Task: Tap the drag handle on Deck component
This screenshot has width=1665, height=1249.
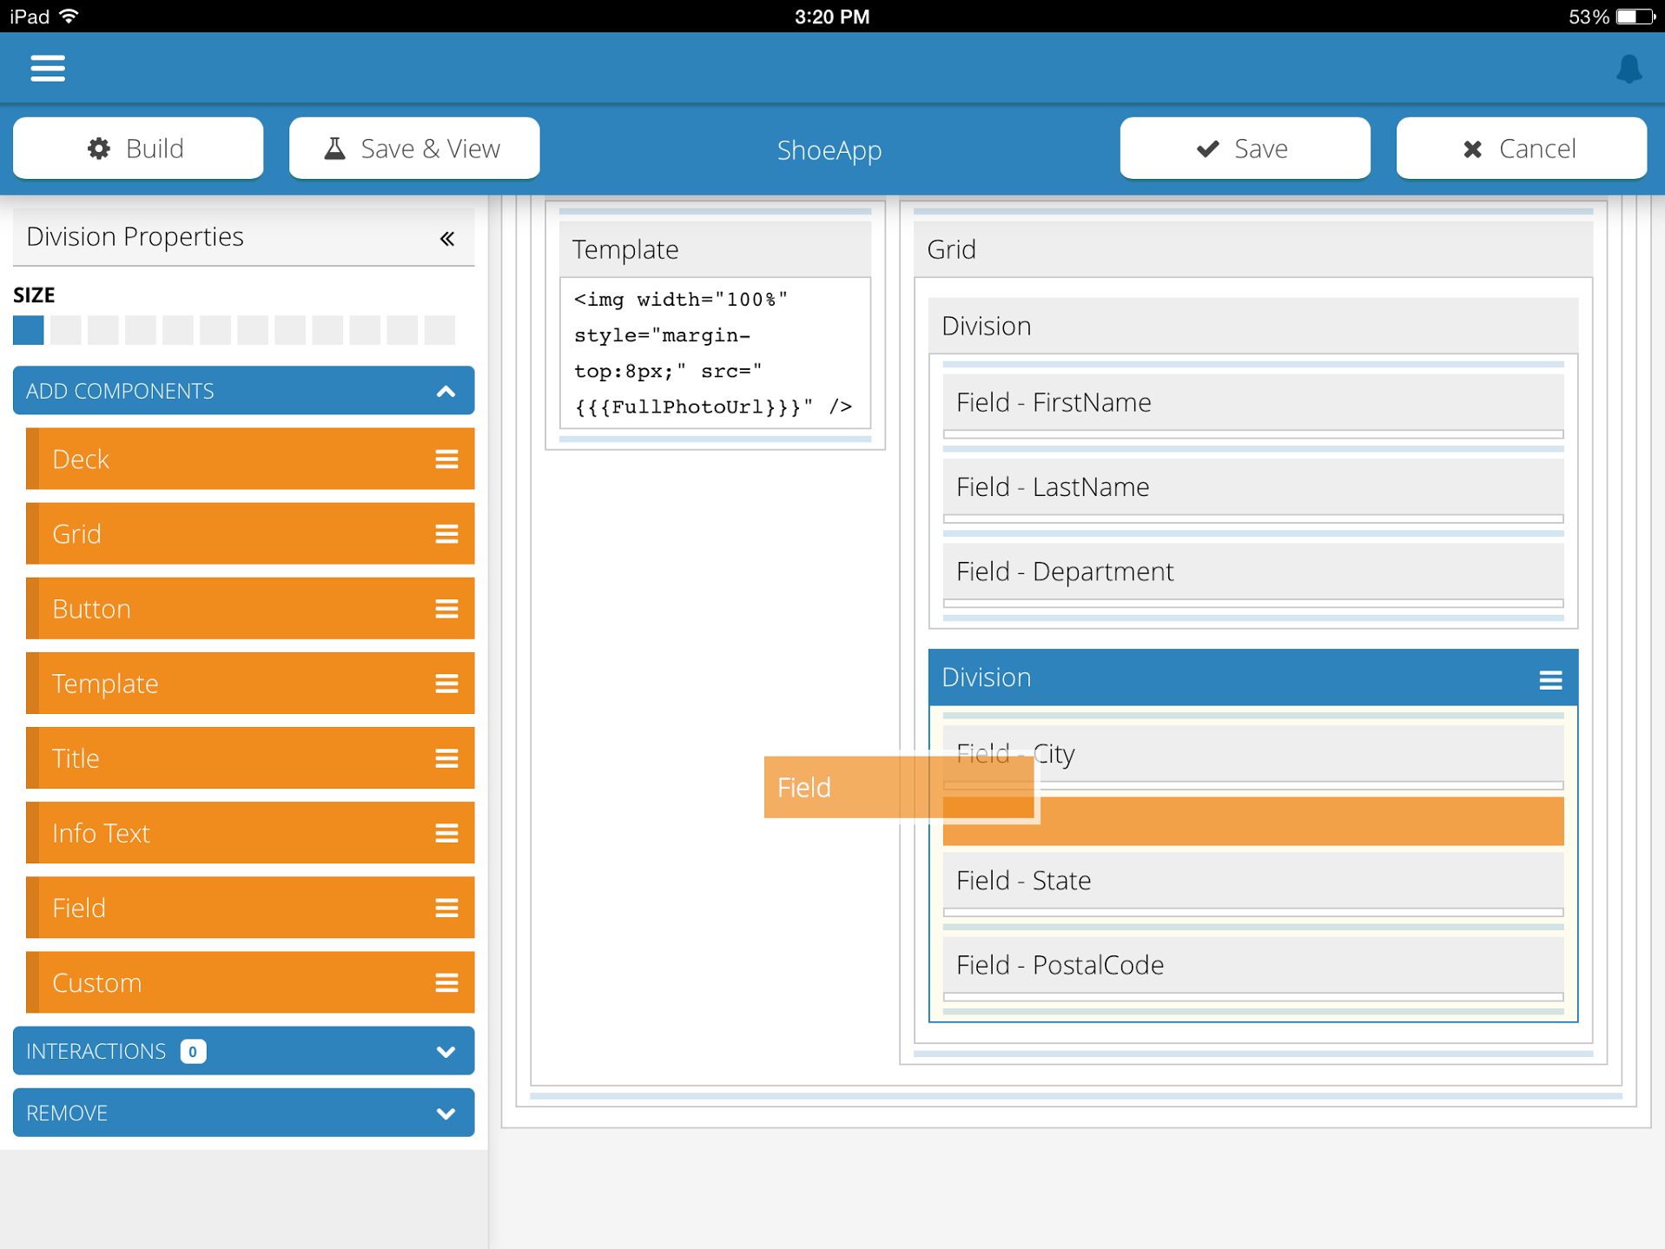Action: click(x=446, y=459)
